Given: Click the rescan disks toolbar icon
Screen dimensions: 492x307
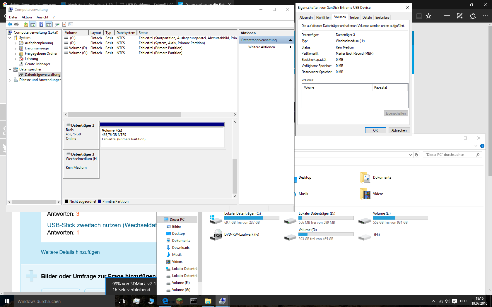Looking at the screenshot, I should point(57,25).
